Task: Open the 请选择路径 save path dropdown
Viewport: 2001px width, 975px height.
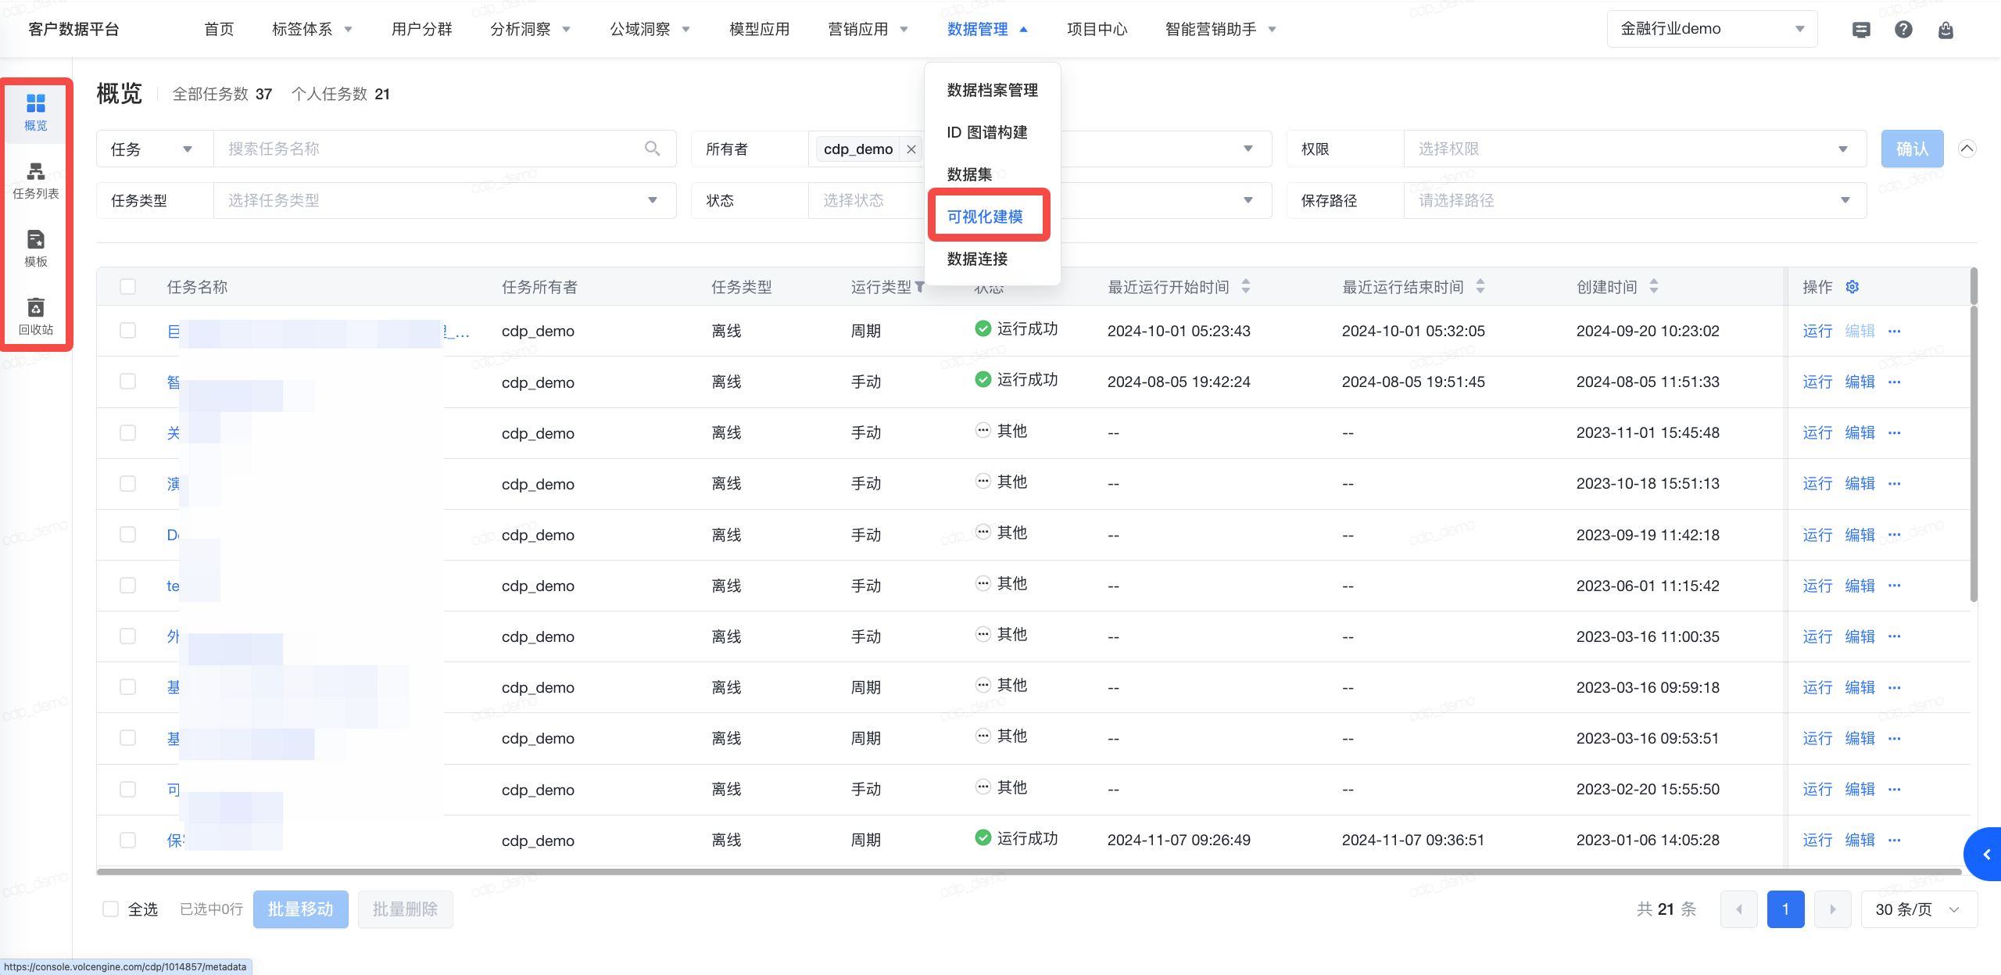Action: [x=1634, y=200]
